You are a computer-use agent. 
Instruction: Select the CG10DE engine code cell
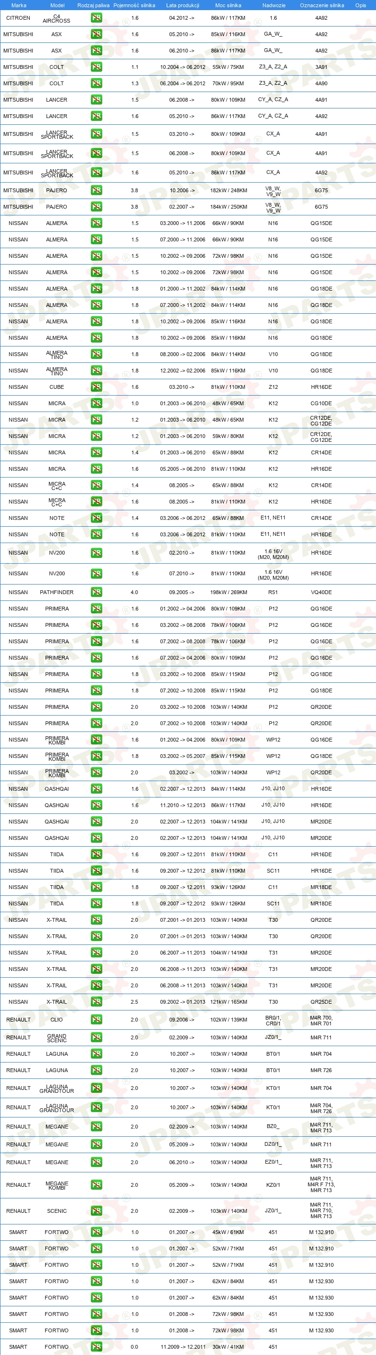click(x=321, y=403)
